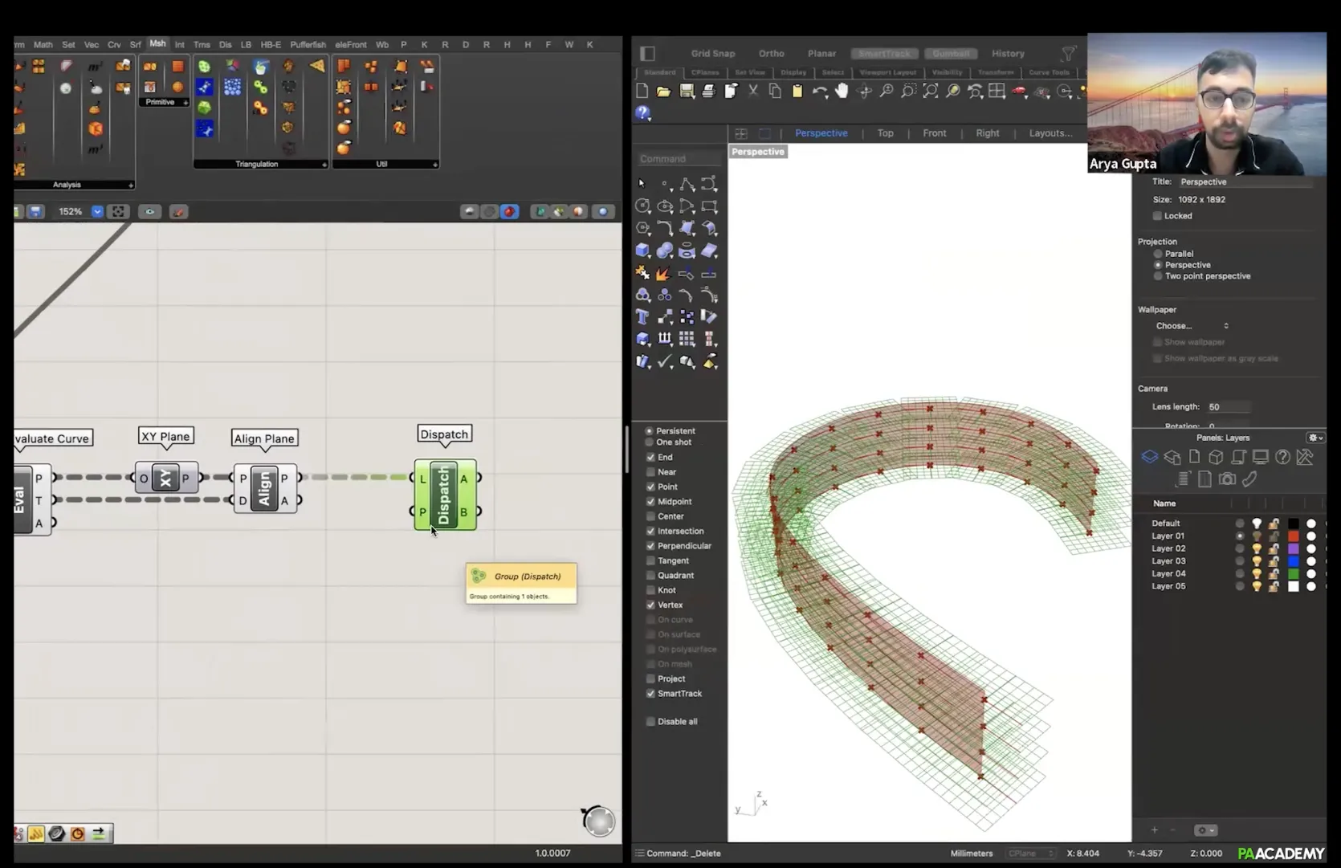Screen dimensions: 1341x868
Task: Toggle Layer 02 visibility lightbulb
Action: (1257, 548)
